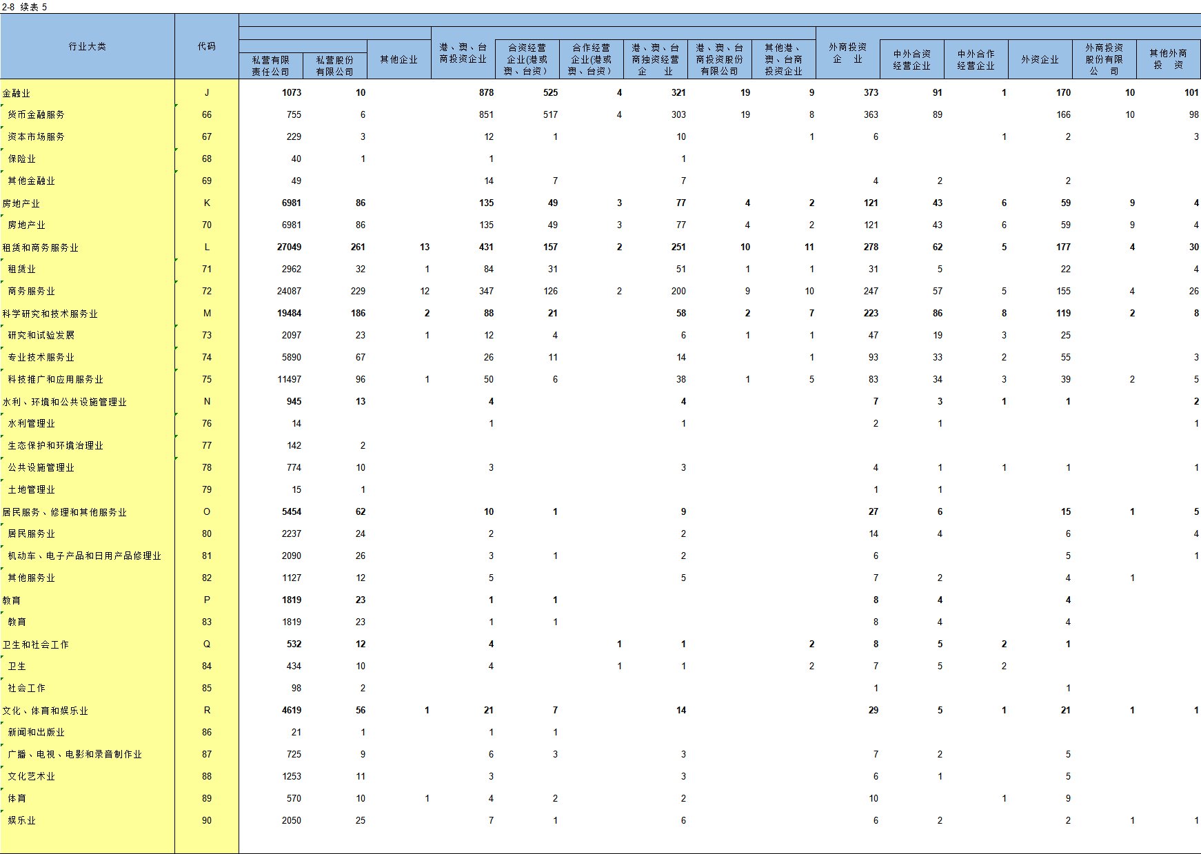The image size is (1201, 854).
Task: Click the value 5890 in 专业技术服务业 row
Action: coord(292,357)
